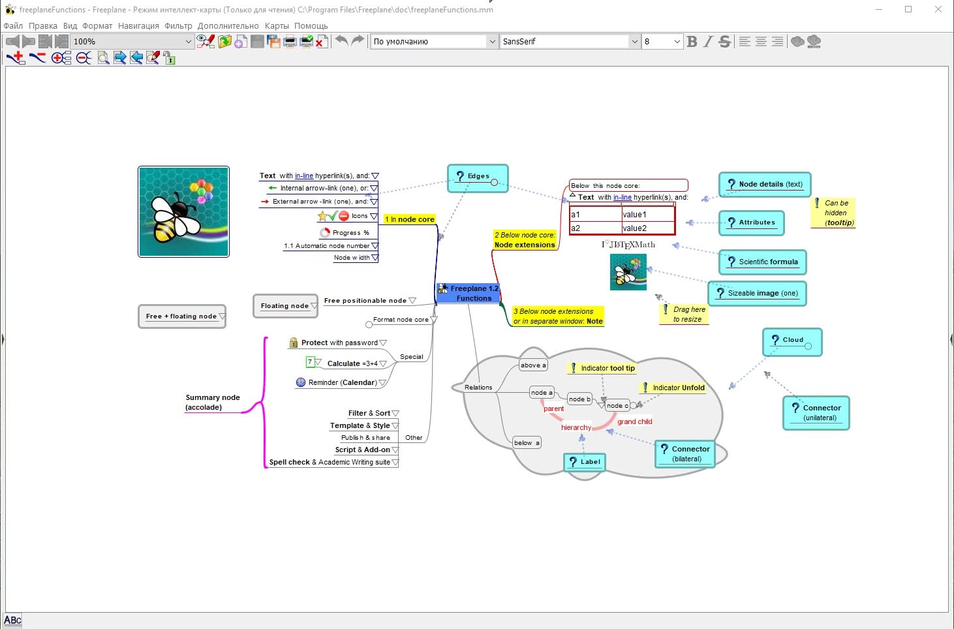Go to the previous map arrow
Image resolution: width=954 pixels, height=629 pixels.
click(12, 41)
